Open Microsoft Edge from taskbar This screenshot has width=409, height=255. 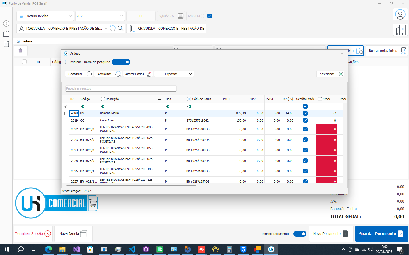pyautogui.click(x=49, y=249)
